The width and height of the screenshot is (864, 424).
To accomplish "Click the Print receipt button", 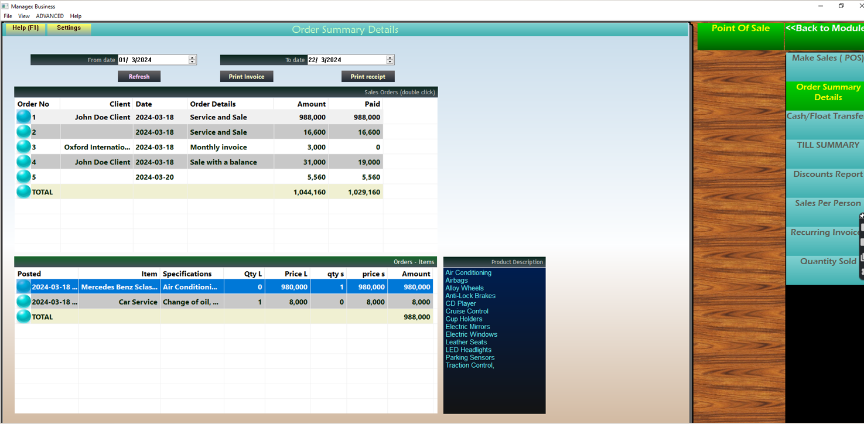I will pos(368,76).
